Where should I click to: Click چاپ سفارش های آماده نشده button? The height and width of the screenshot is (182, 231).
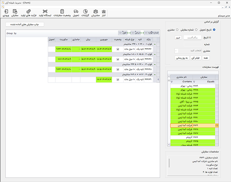point(25,24)
